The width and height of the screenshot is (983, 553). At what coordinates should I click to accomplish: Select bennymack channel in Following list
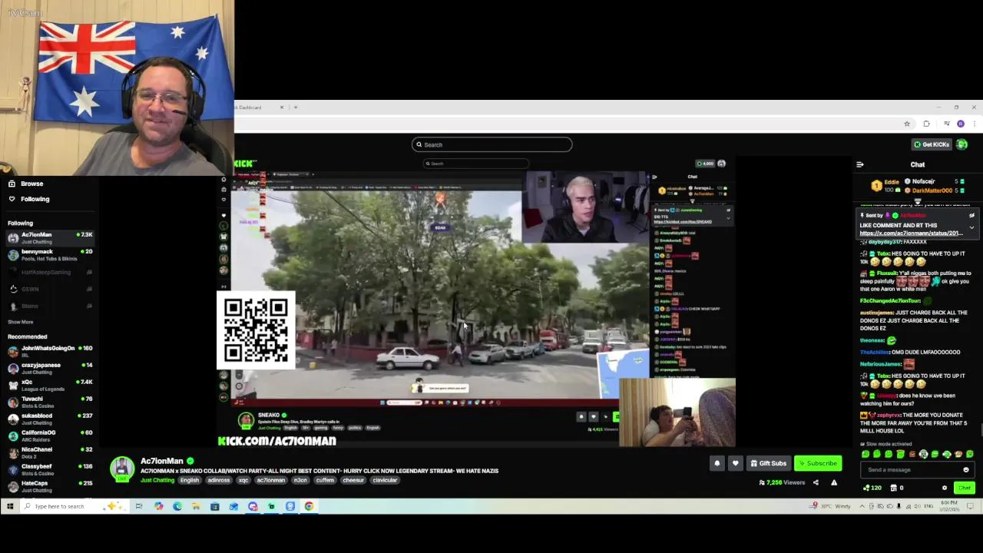coord(49,255)
